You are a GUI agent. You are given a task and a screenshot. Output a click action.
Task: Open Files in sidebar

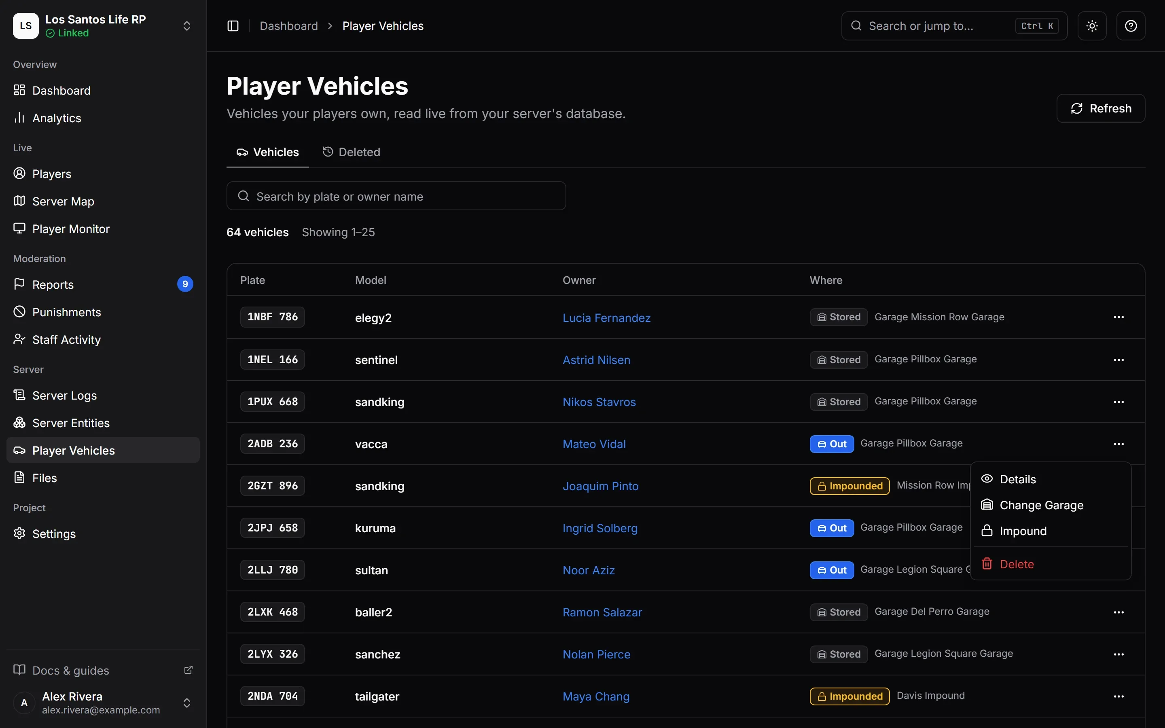[x=103, y=478]
